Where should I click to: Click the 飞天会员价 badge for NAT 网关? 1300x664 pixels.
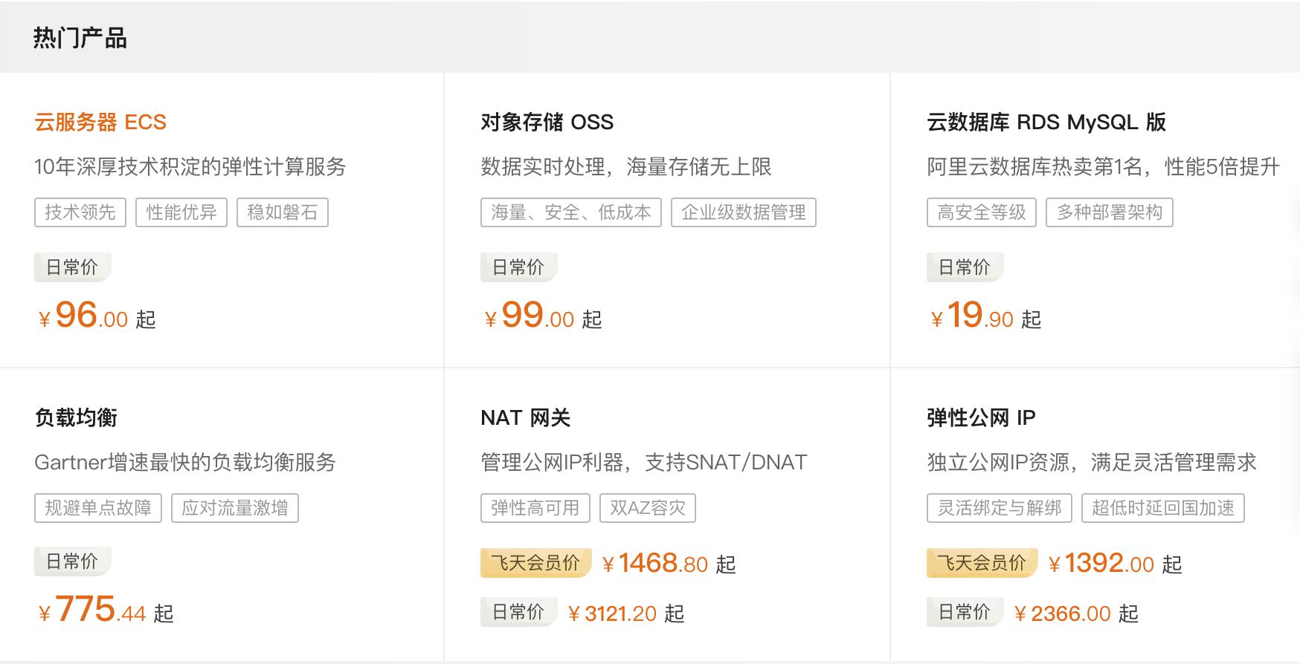(x=535, y=563)
